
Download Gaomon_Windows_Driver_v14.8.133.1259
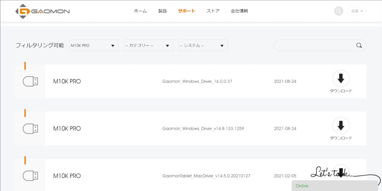pos(341,126)
